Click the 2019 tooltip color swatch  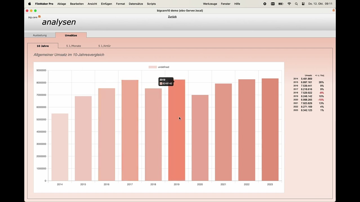coord(161,83)
